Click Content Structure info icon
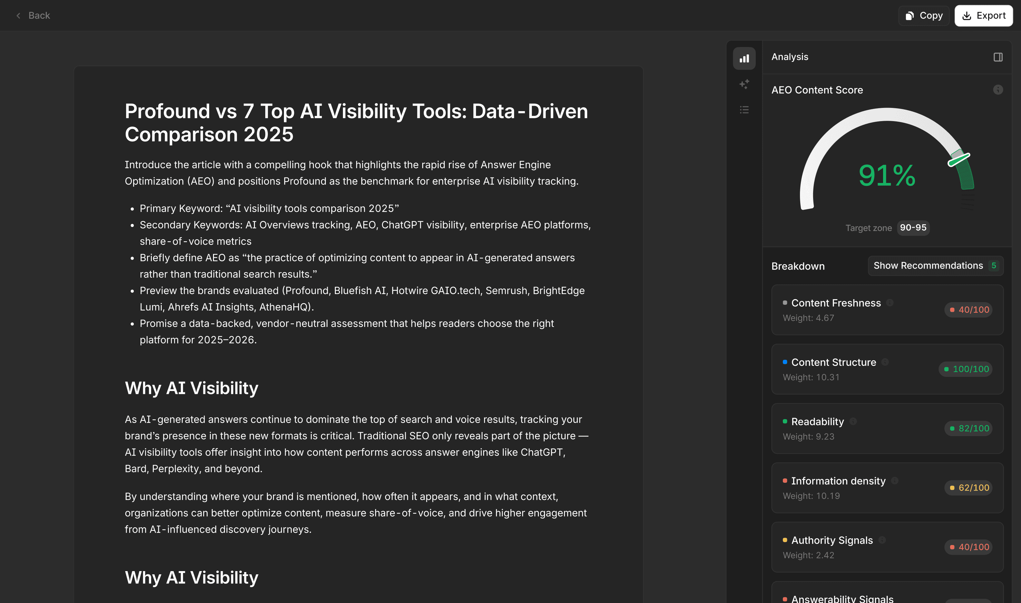Screen dimensions: 1021x603 (885, 362)
